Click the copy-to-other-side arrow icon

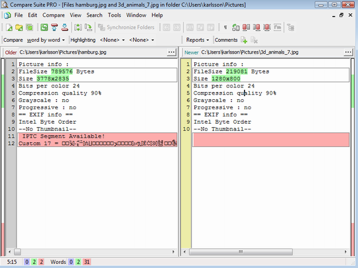pyautogui.click(x=88, y=28)
